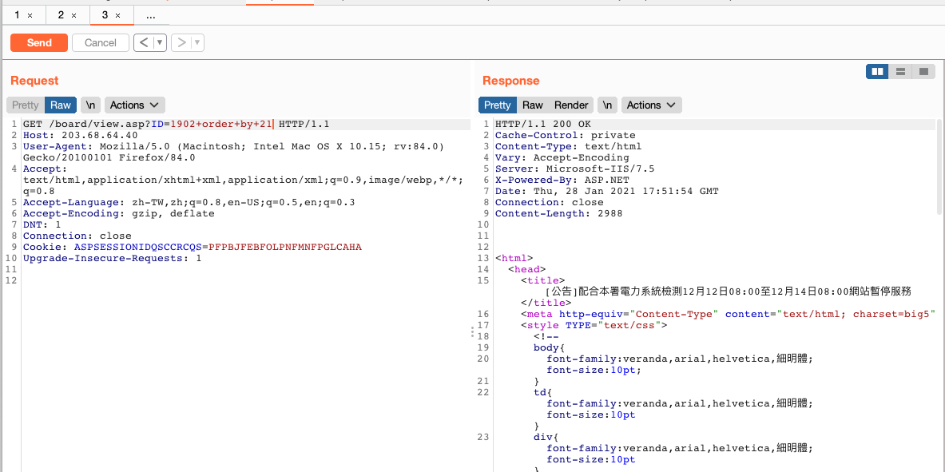
Task: Switch Request view to Pretty
Action: pyautogui.click(x=26, y=105)
